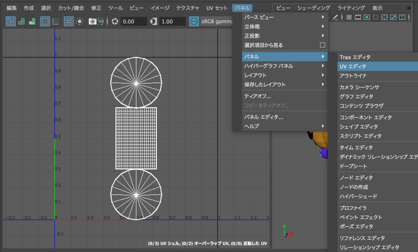Screen dimensions: 418x252
Task: Click the dimmed four-square grid icon
Action: click(56, 21)
